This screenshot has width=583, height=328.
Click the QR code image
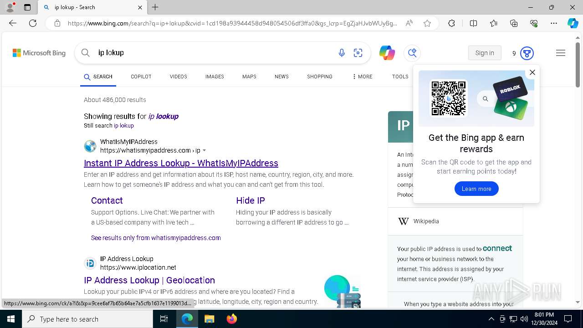pyautogui.click(x=449, y=98)
